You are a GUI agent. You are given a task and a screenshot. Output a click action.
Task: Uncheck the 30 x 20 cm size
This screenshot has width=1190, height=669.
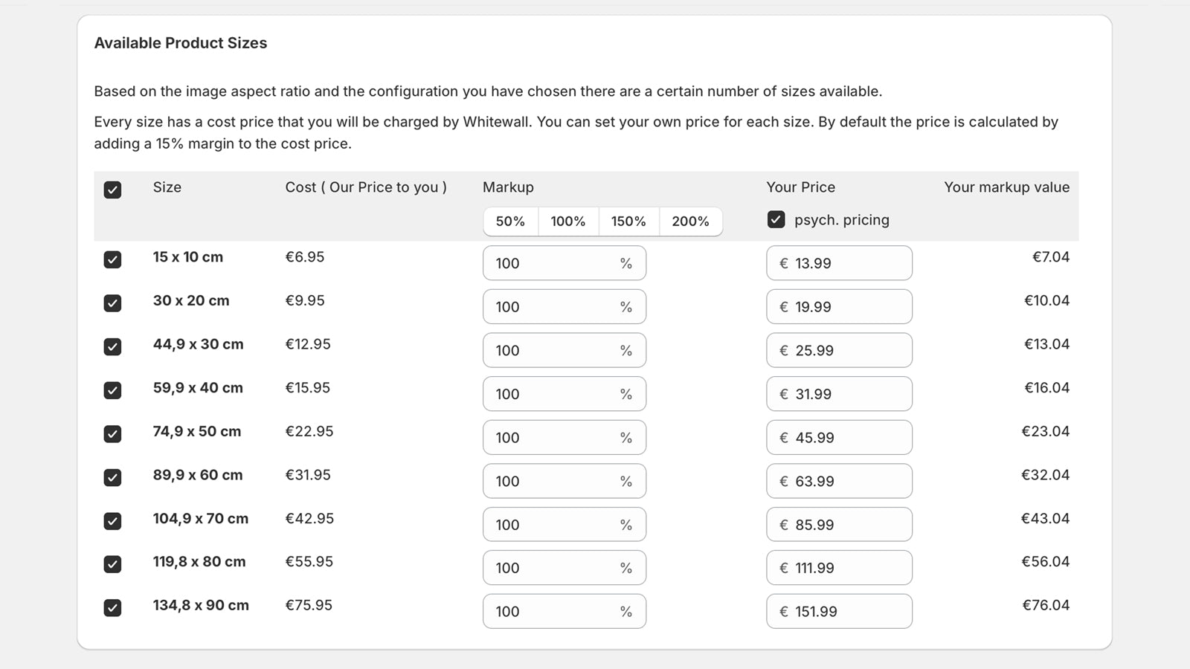point(112,303)
